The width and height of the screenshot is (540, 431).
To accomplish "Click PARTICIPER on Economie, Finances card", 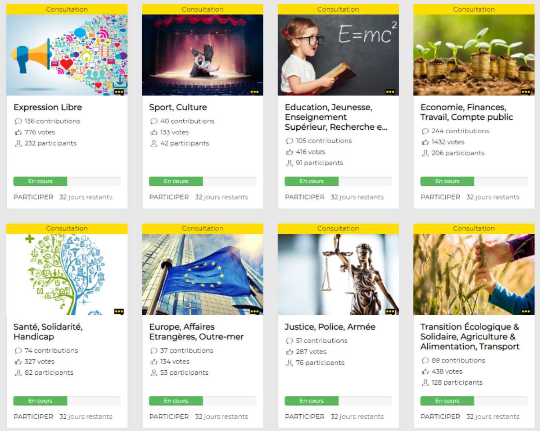I will (440, 197).
